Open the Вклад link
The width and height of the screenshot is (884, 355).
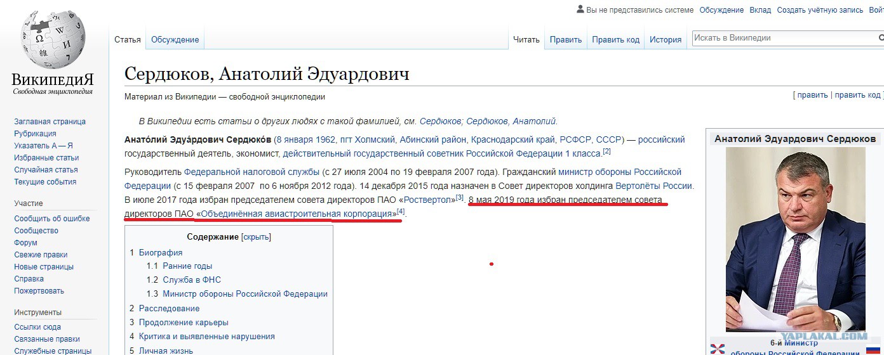[x=760, y=10]
